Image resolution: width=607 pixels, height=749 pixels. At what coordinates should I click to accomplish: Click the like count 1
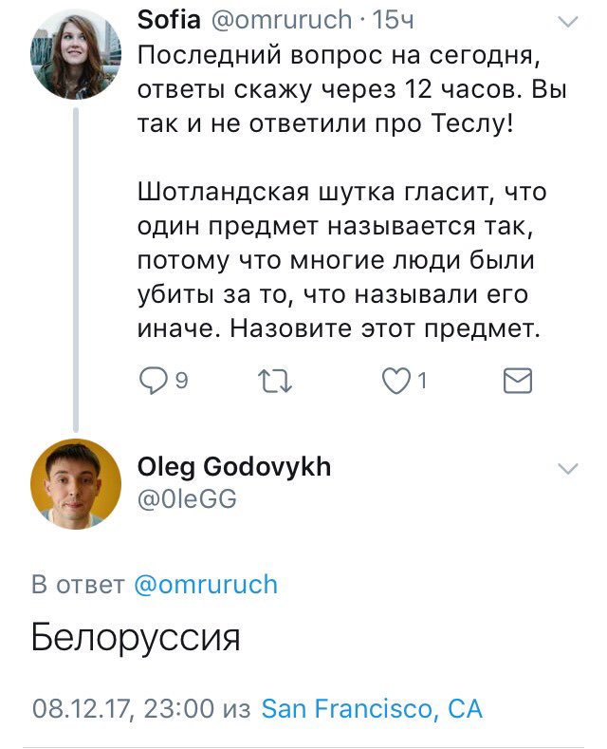click(422, 381)
